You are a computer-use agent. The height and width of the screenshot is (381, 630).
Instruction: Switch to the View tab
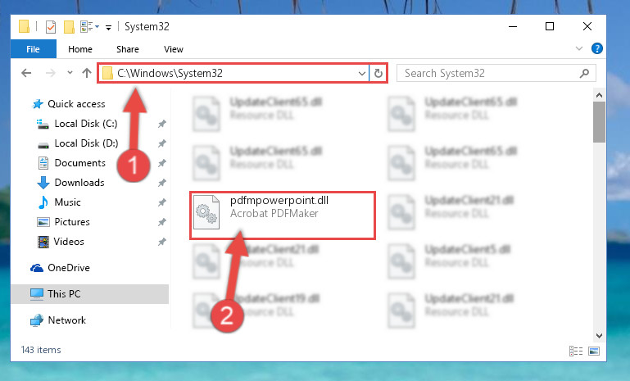tap(174, 49)
